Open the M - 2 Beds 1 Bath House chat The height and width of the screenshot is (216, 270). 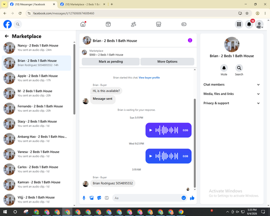(x=36, y=93)
